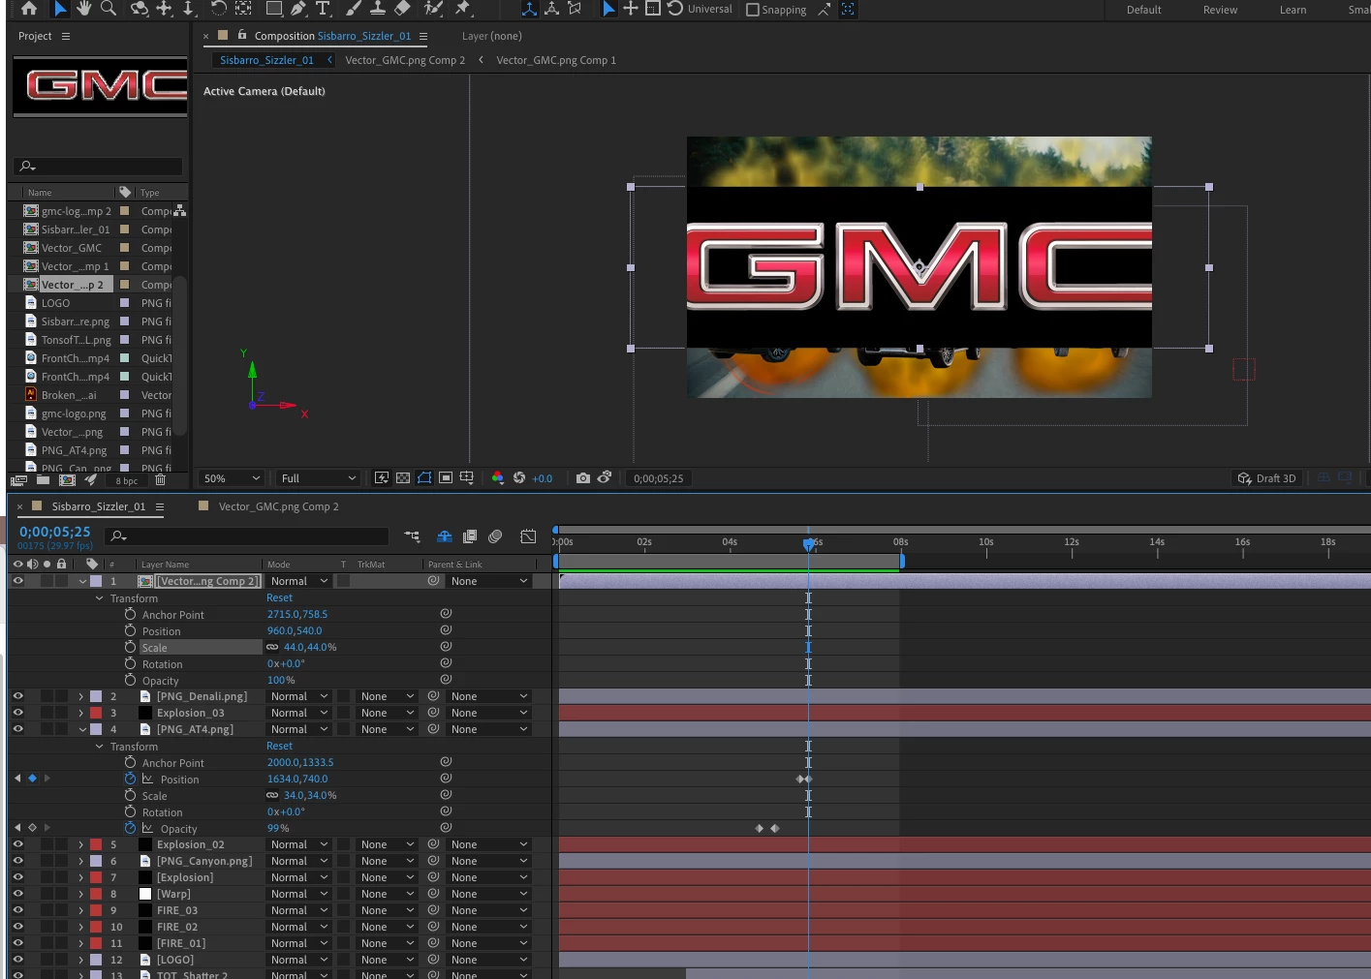Open the Project panel menu
The image size is (1371, 979).
point(66,36)
